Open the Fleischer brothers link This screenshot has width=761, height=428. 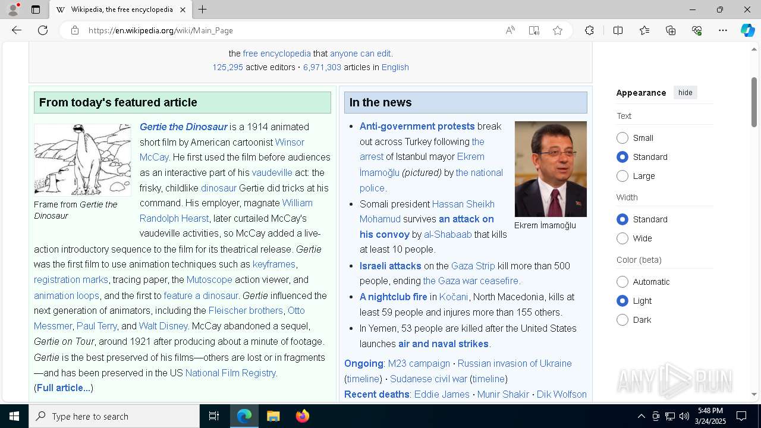[x=246, y=310]
